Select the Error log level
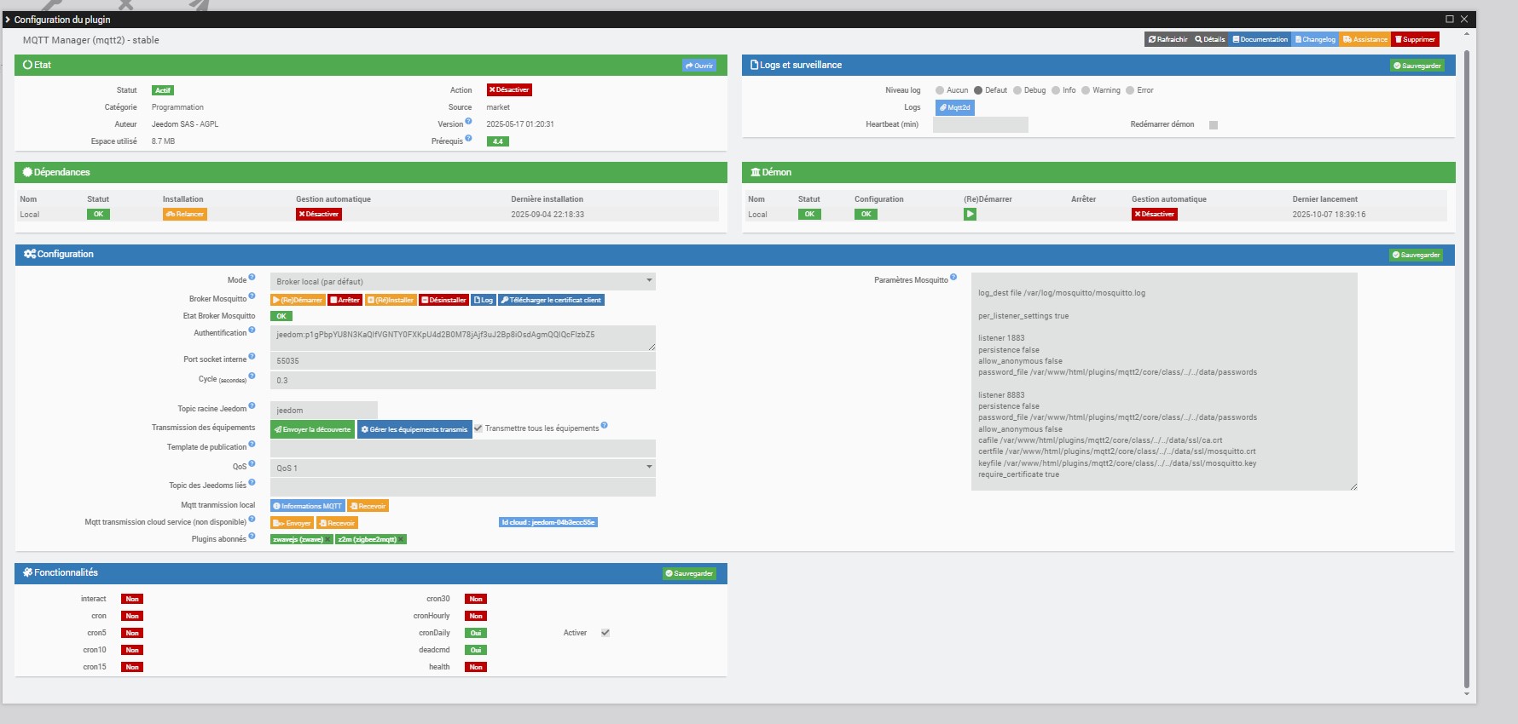 pyautogui.click(x=1130, y=90)
